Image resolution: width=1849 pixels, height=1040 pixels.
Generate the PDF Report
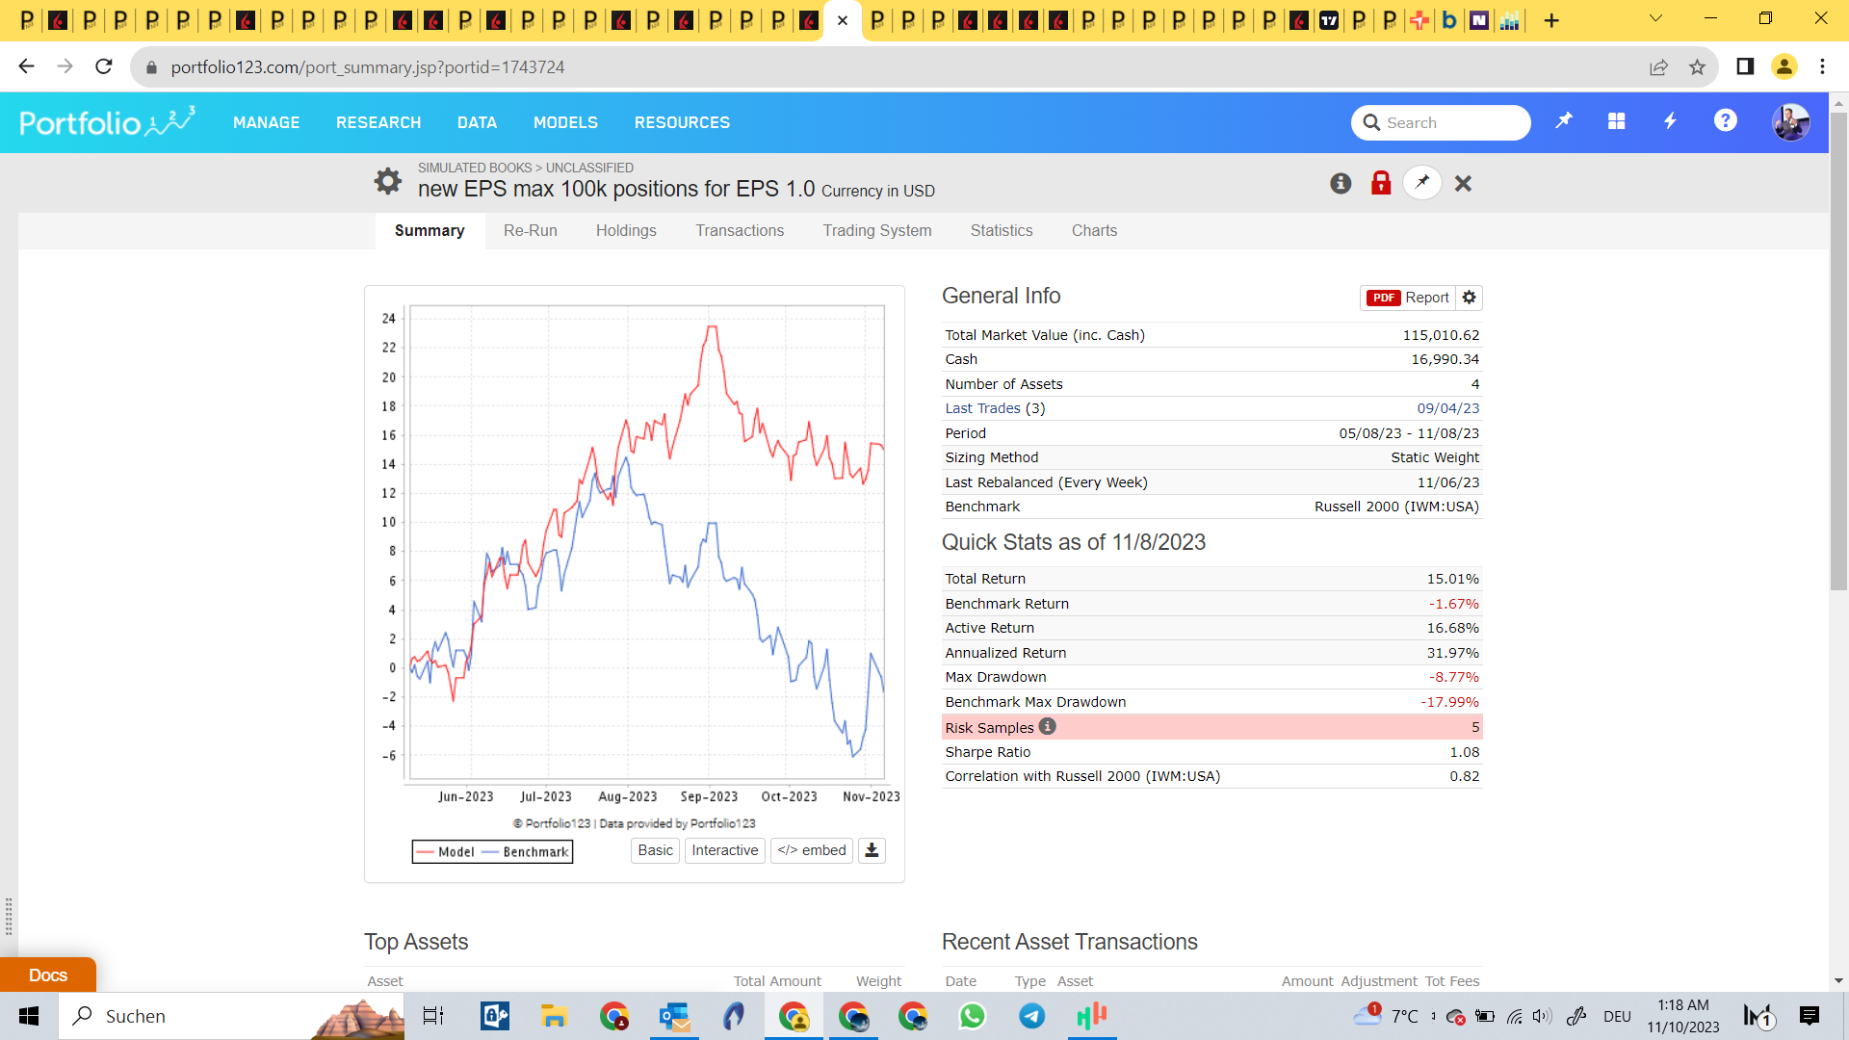1408,298
